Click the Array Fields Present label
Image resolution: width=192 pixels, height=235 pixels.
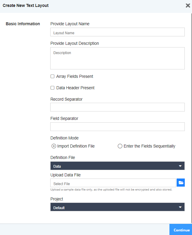tap(75, 77)
